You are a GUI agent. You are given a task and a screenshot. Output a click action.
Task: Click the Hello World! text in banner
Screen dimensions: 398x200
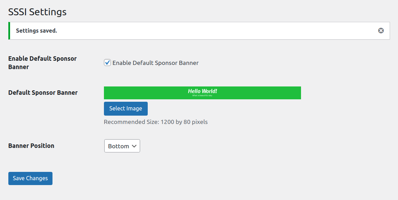203,91
